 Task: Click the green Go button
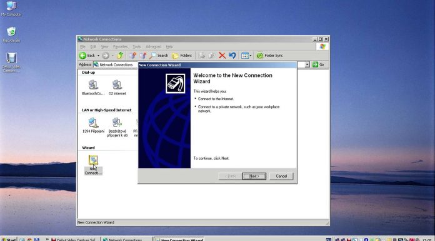[x=318, y=64]
